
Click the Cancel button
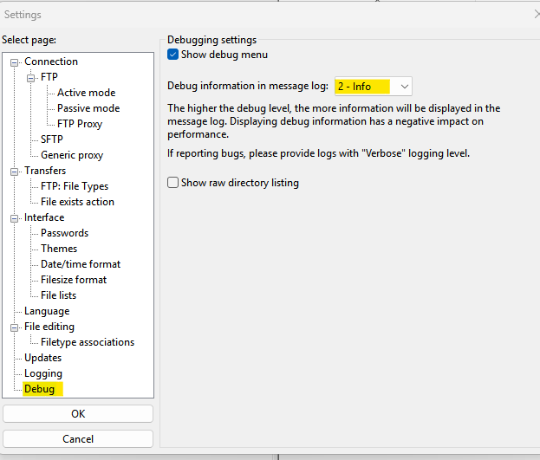pos(78,439)
